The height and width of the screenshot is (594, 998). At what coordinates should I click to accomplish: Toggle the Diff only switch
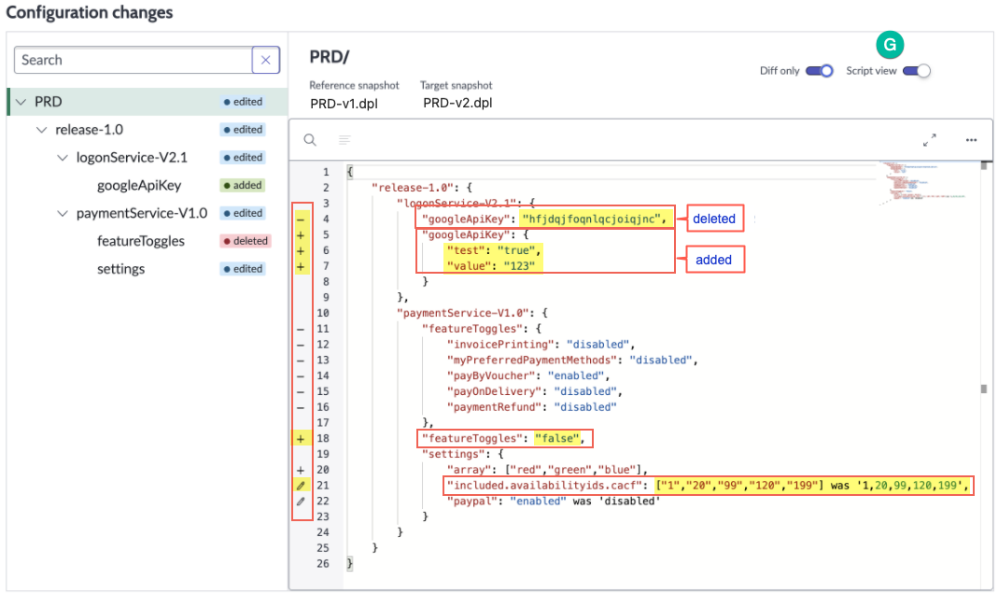tap(819, 71)
